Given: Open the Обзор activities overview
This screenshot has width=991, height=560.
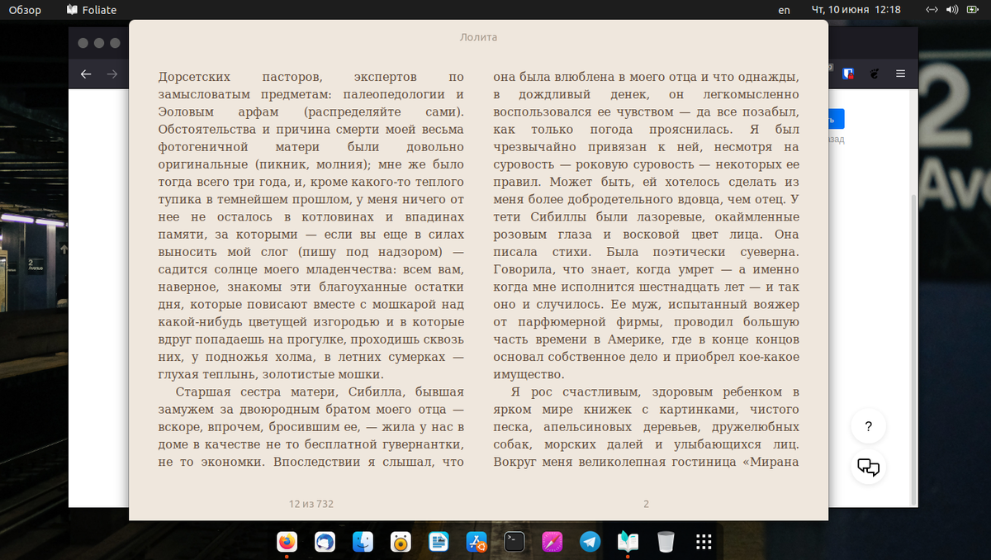Looking at the screenshot, I should point(25,10).
